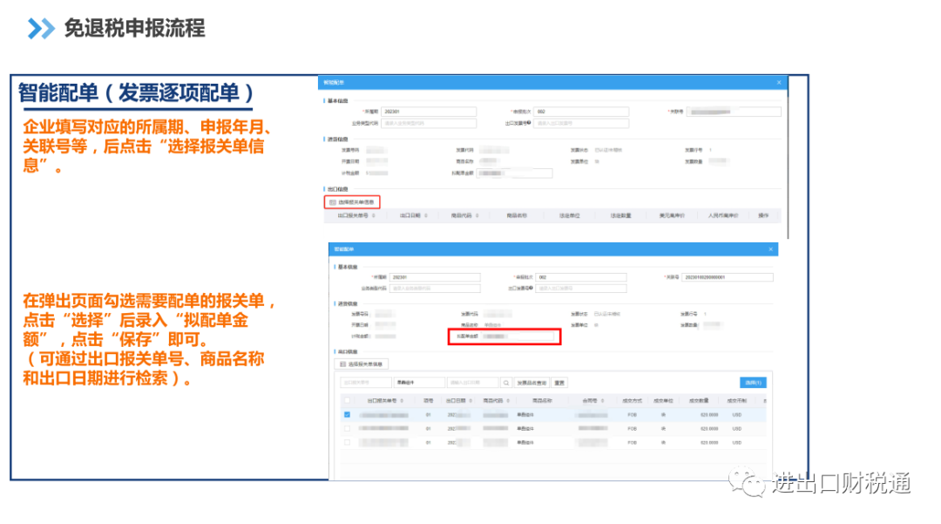
Task: Tick the select-all checkbox in the table header
Action: pos(347,400)
